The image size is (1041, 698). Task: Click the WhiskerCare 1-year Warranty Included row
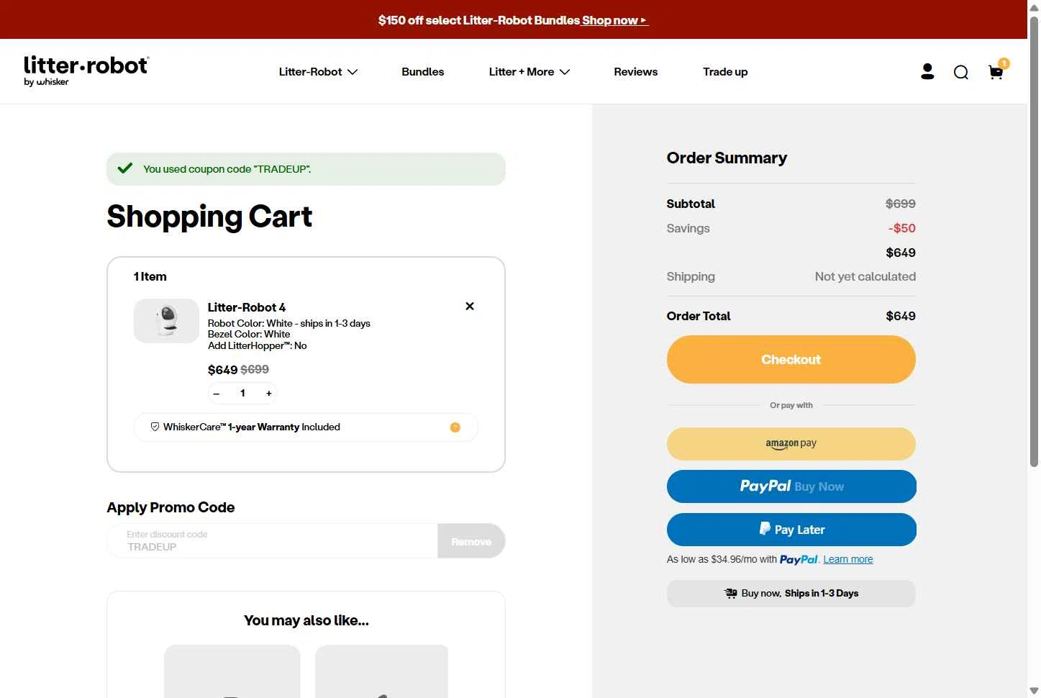pos(306,427)
